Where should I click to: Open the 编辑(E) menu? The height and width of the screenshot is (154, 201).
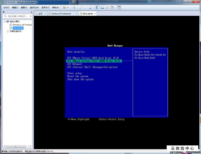[x=15, y=7]
